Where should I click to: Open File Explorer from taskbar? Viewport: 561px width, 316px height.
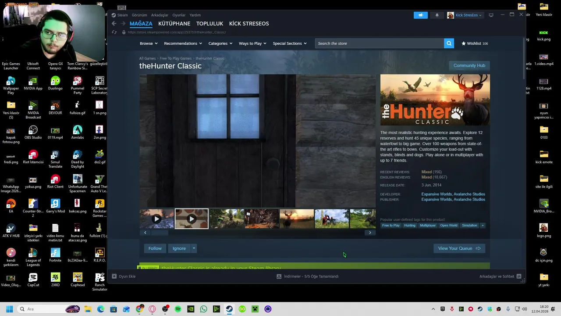[88, 309]
